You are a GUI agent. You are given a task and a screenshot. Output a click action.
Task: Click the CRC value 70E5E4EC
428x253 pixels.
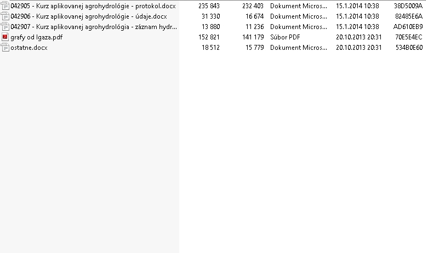408,37
